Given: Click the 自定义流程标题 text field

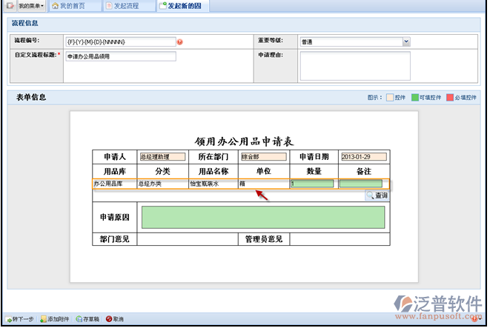Looking at the screenshot, I should click(x=119, y=56).
